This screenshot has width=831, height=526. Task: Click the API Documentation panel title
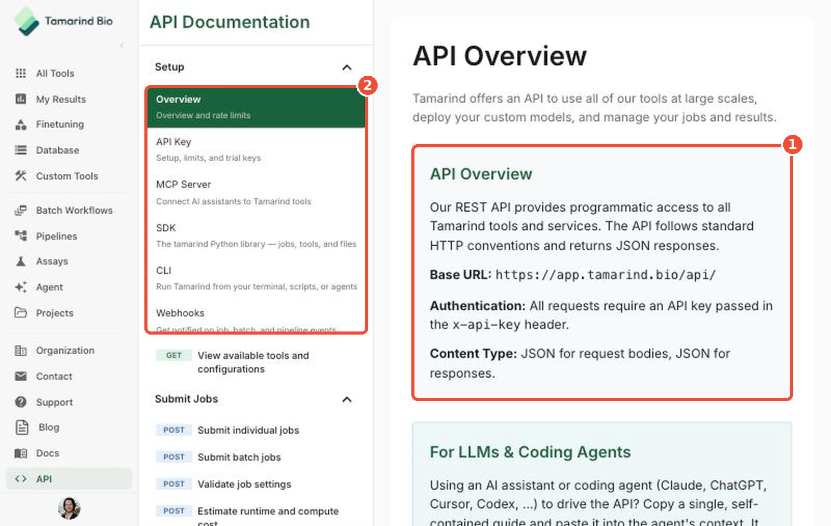point(230,22)
